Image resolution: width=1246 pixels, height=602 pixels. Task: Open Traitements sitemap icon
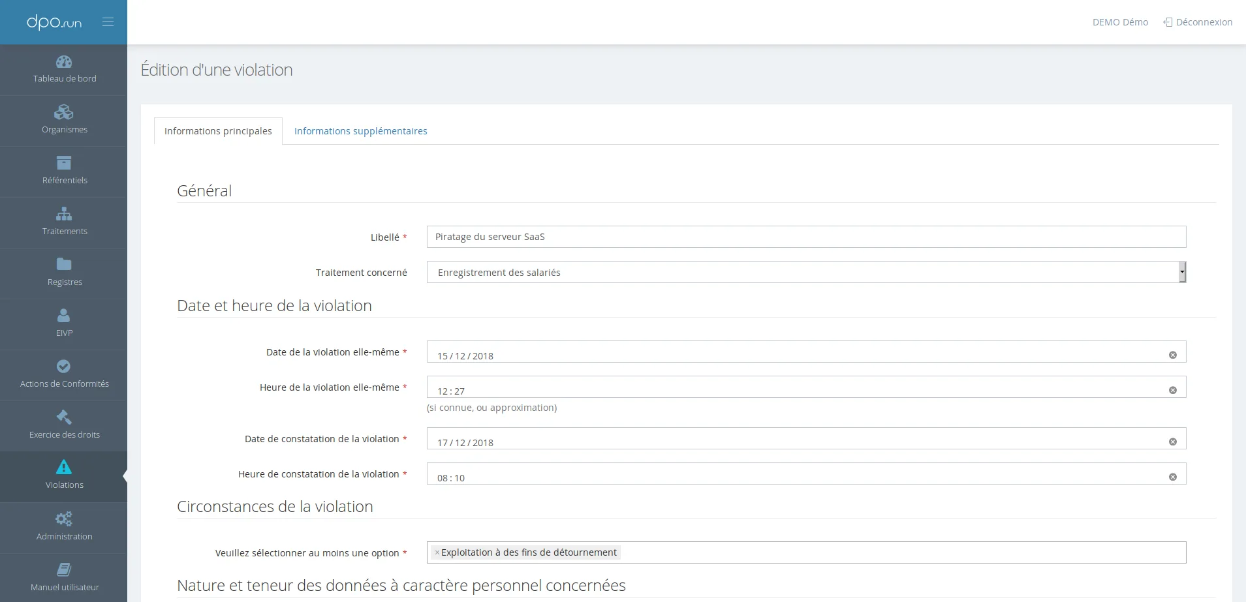pos(64,213)
